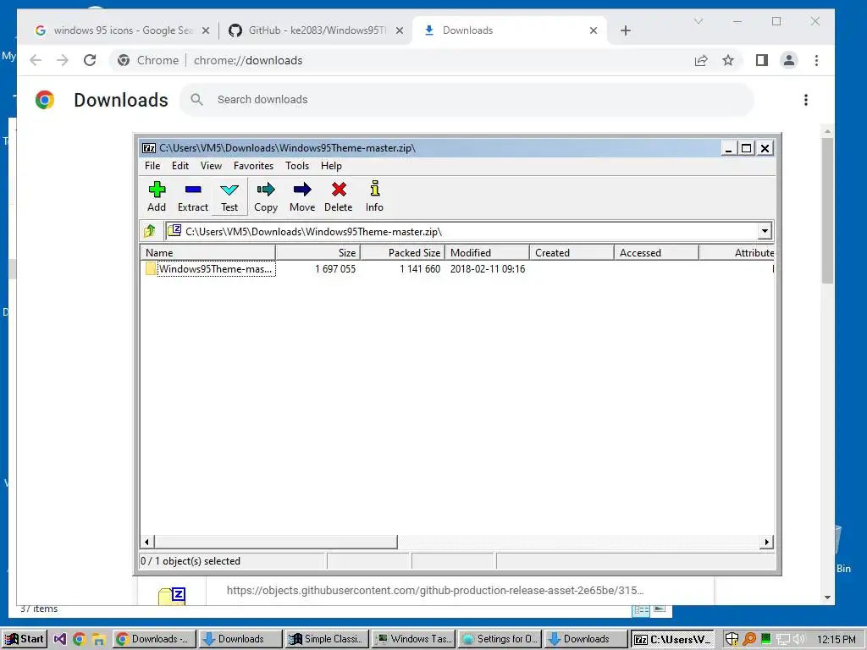Image resolution: width=867 pixels, height=650 pixels.
Task: Close the Downloads Chrome tab
Action: [x=594, y=30]
